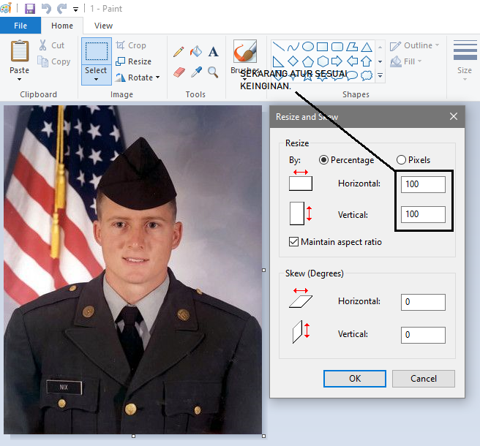The height and width of the screenshot is (446, 480).
Task: Click the canvas bottom-edge resize handle
Action: [133, 436]
